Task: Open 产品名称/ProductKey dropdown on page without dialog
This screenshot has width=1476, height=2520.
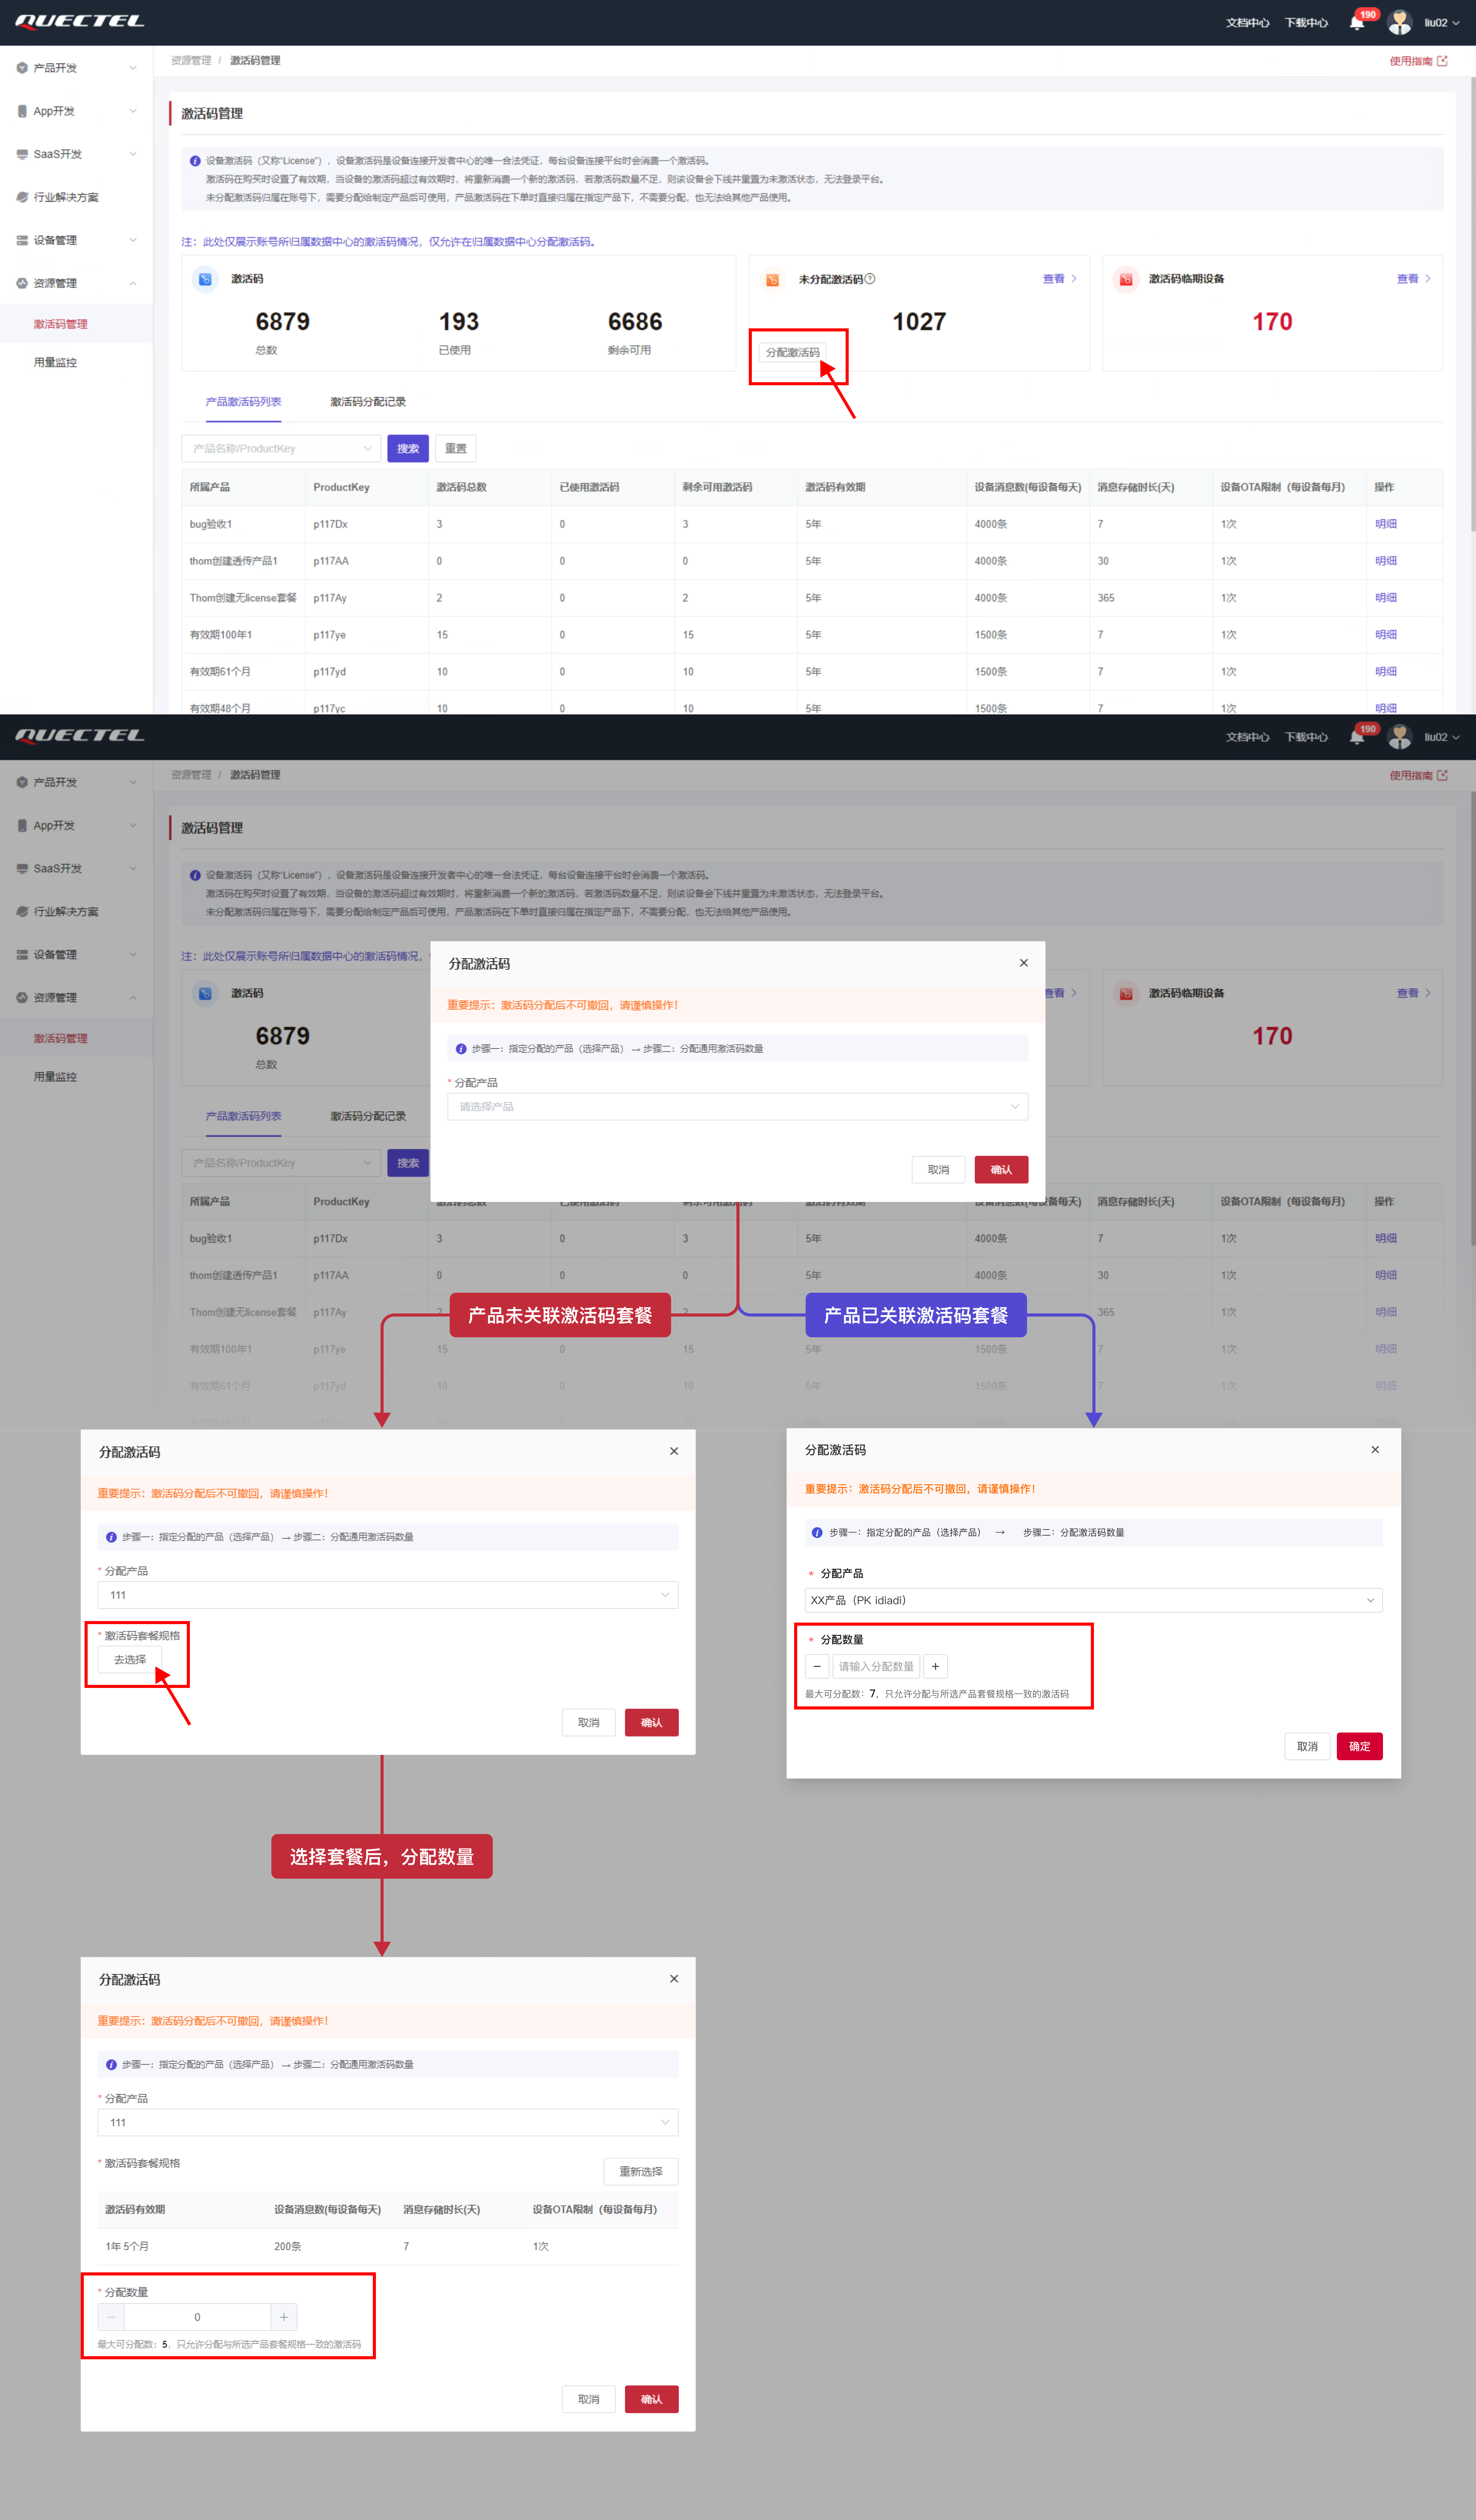Action: tap(281, 448)
